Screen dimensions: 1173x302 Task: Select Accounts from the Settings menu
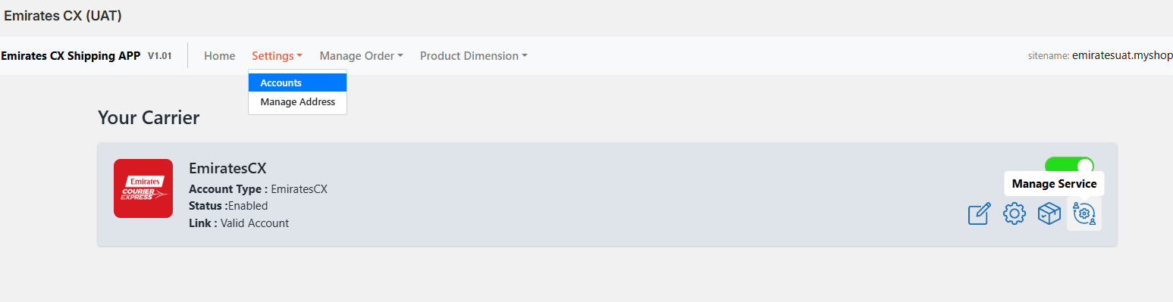click(297, 83)
